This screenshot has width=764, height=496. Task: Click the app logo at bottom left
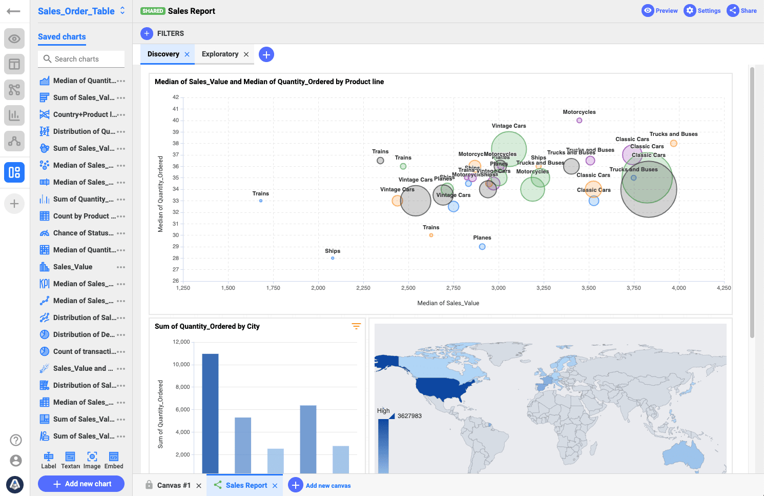15,484
